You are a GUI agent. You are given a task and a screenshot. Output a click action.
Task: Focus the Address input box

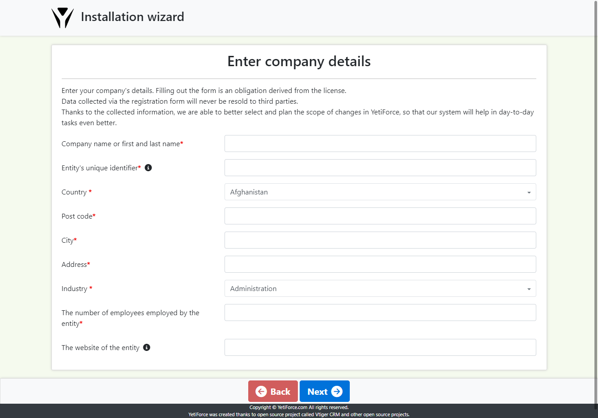(x=380, y=264)
